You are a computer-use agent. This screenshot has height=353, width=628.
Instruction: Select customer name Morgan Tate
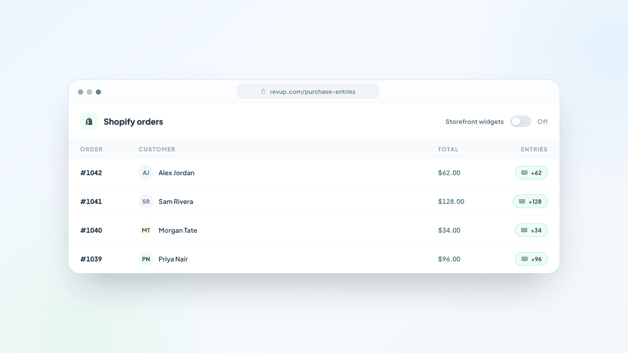tap(178, 230)
